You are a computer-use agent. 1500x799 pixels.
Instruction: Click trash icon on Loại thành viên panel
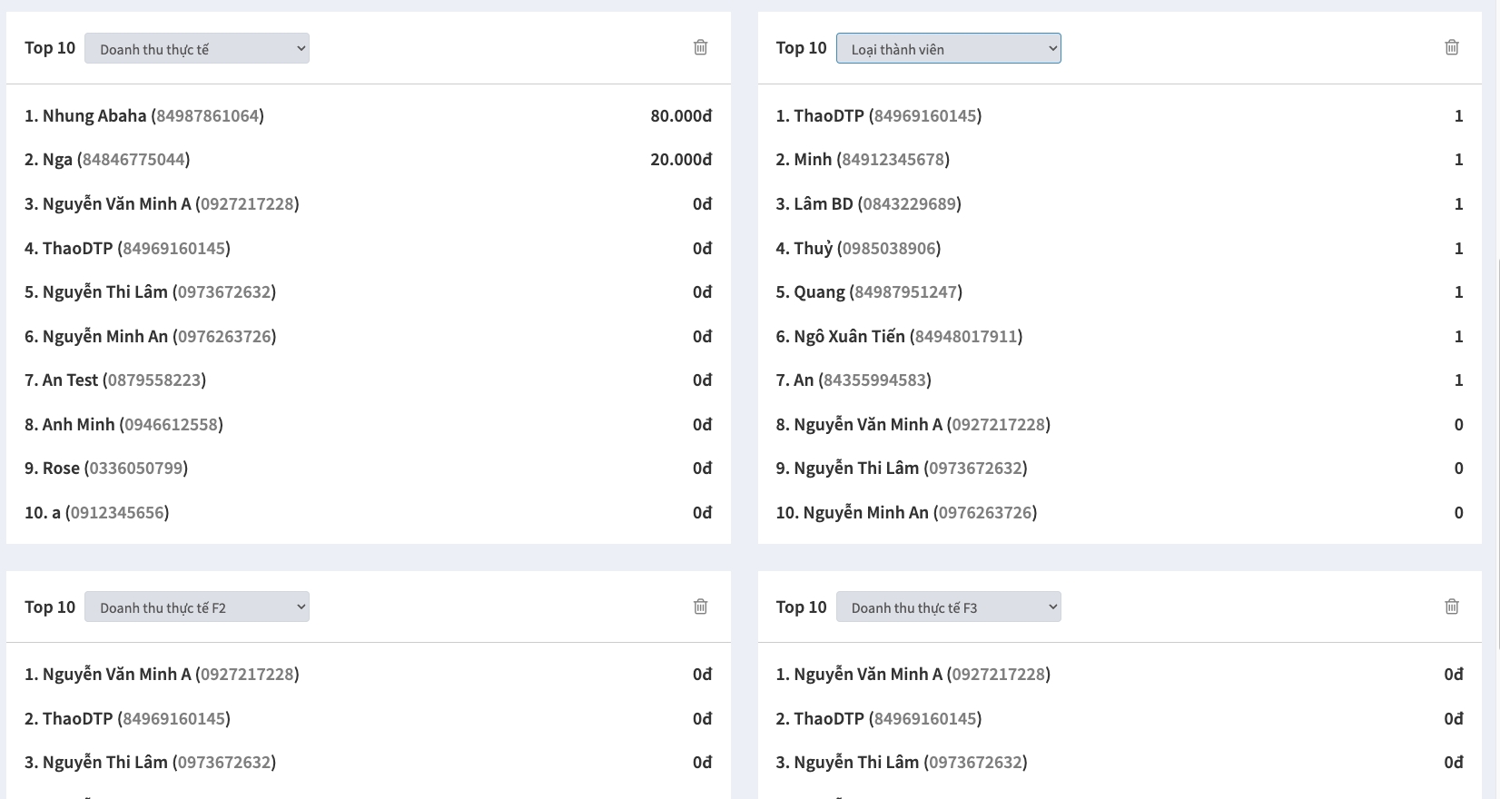pos(1451,47)
